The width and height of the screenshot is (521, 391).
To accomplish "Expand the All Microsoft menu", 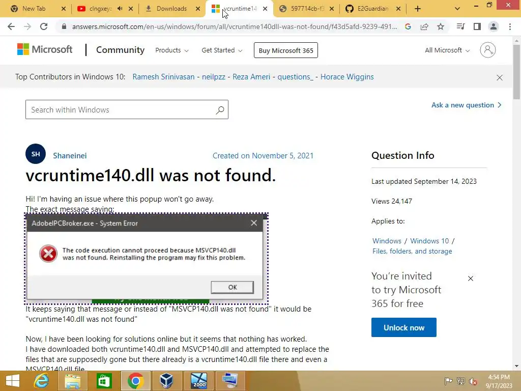I will [x=447, y=50].
